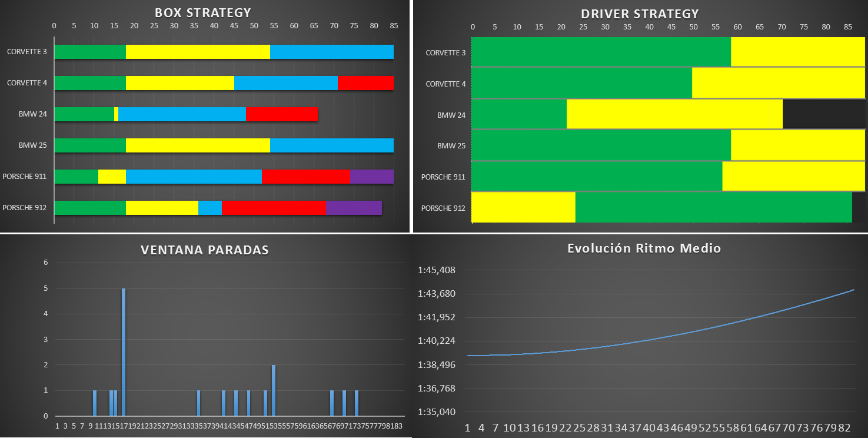Viewport: 868px width, 438px height.
Task: Select the Evolución Ritmo Medio chart title
Action: point(644,248)
